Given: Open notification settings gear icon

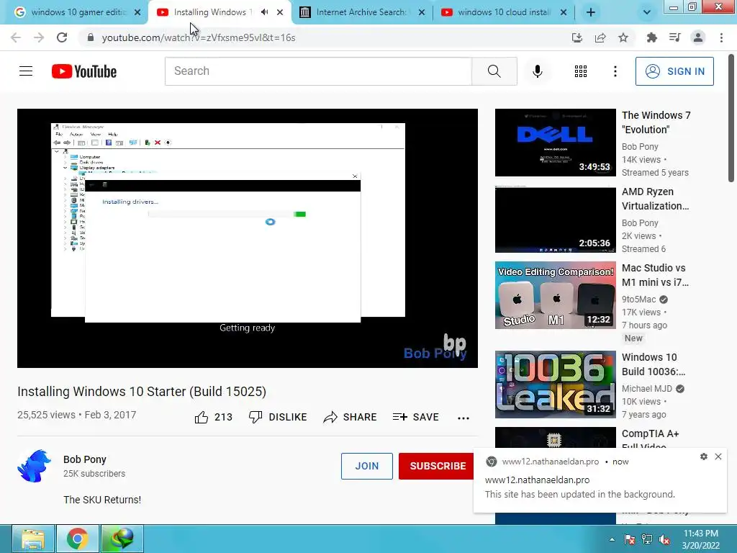Looking at the screenshot, I should click(x=704, y=457).
